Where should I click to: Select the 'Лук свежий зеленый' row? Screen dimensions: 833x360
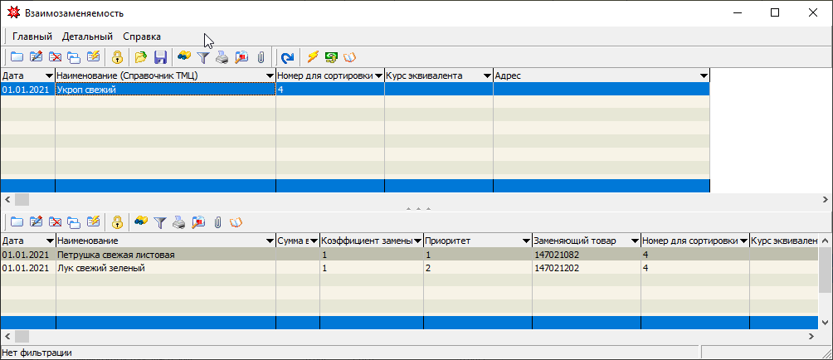point(164,269)
